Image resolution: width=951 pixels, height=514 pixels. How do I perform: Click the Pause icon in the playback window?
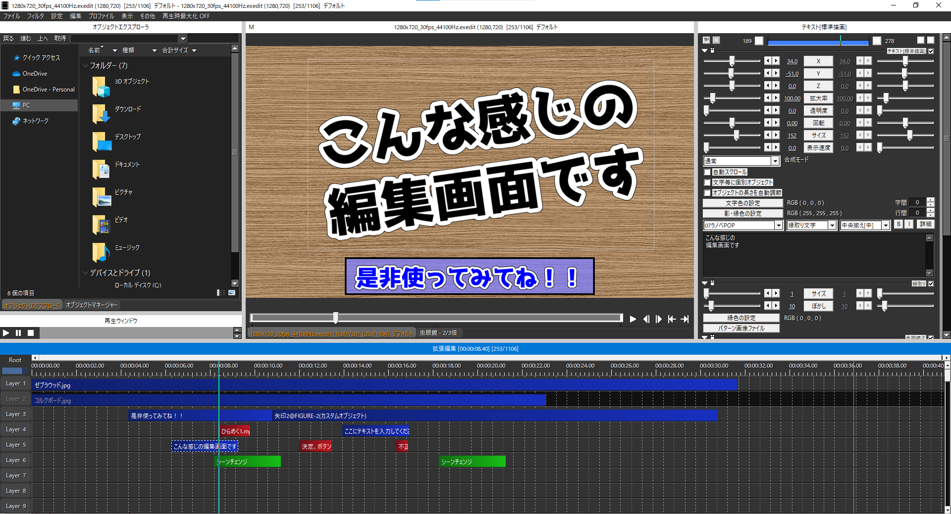[x=18, y=333]
